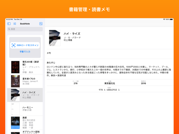179x134 pixels.
Task: Tap the あらすじ heading
Action: point(51,63)
